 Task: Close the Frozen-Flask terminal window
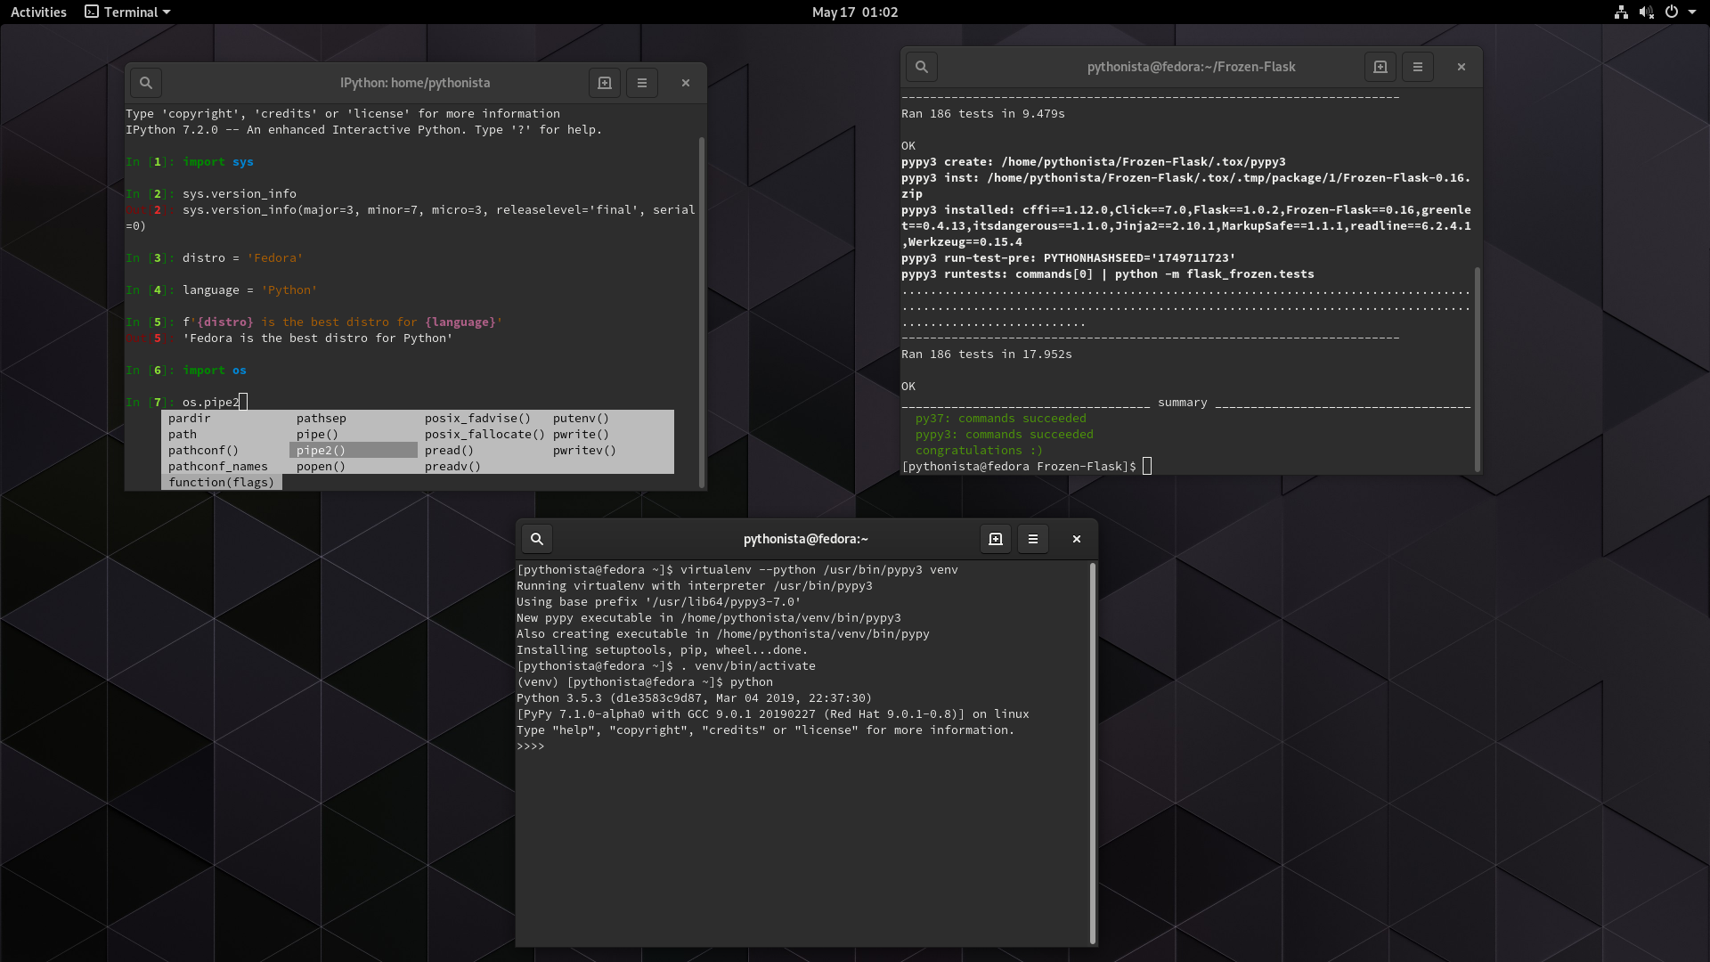(x=1462, y=67)
